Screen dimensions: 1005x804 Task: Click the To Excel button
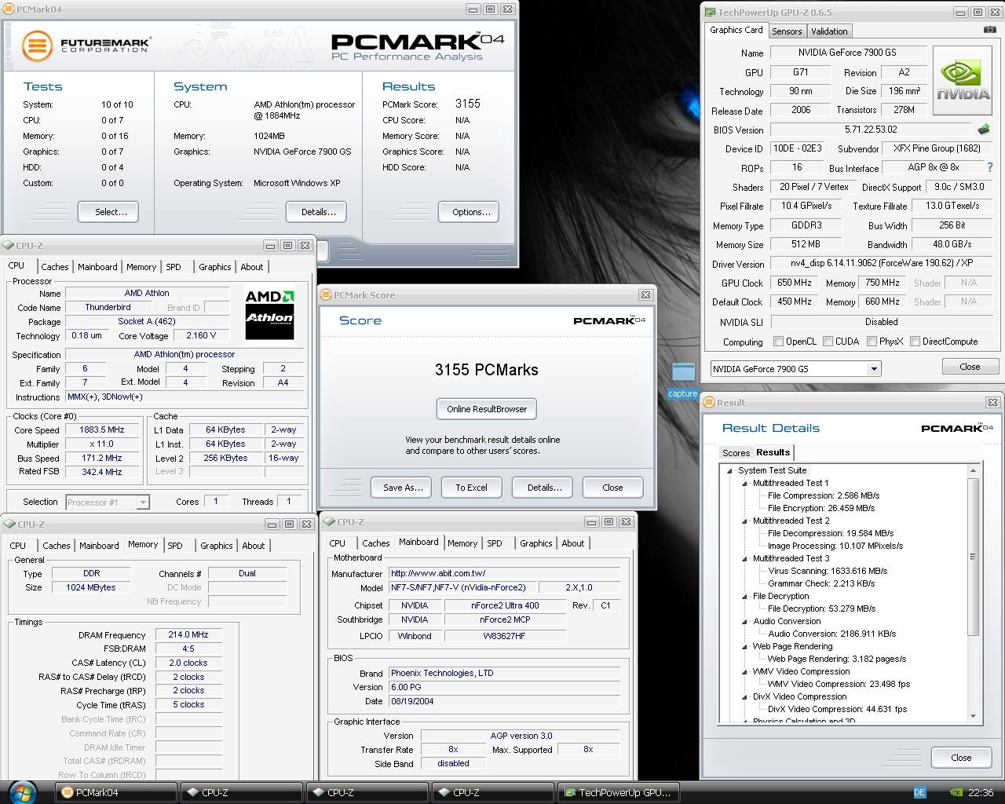[471, 488]
